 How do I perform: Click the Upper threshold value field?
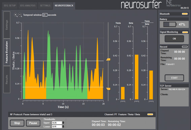coord(57,123)
